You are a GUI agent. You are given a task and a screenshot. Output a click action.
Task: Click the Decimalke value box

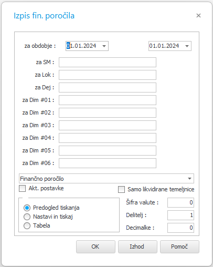coord(180,228)
